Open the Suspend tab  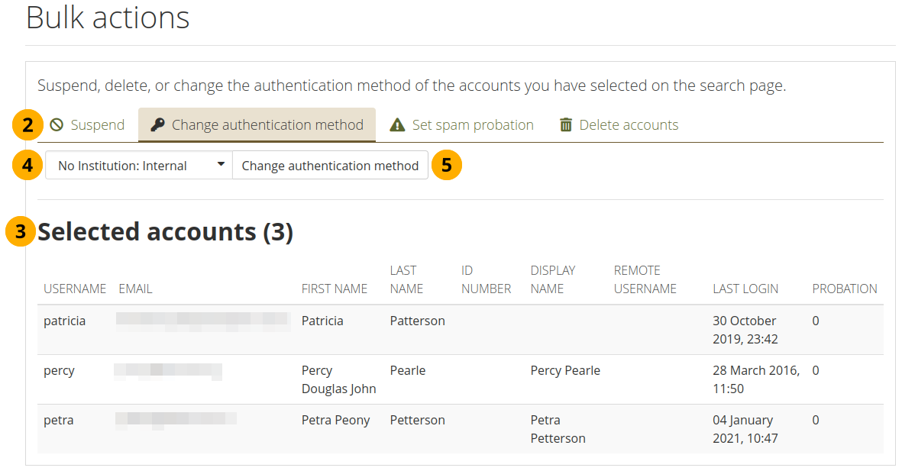97,125
